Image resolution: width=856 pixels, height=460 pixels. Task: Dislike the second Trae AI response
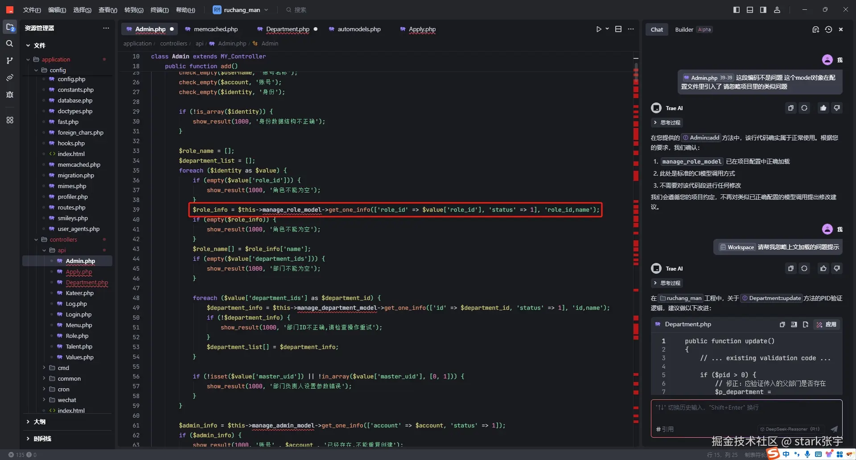[837, 268]
